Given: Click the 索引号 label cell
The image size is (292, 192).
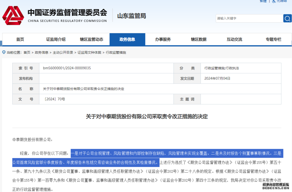Looking at the screenshot, I should click(x=26, y=68).
